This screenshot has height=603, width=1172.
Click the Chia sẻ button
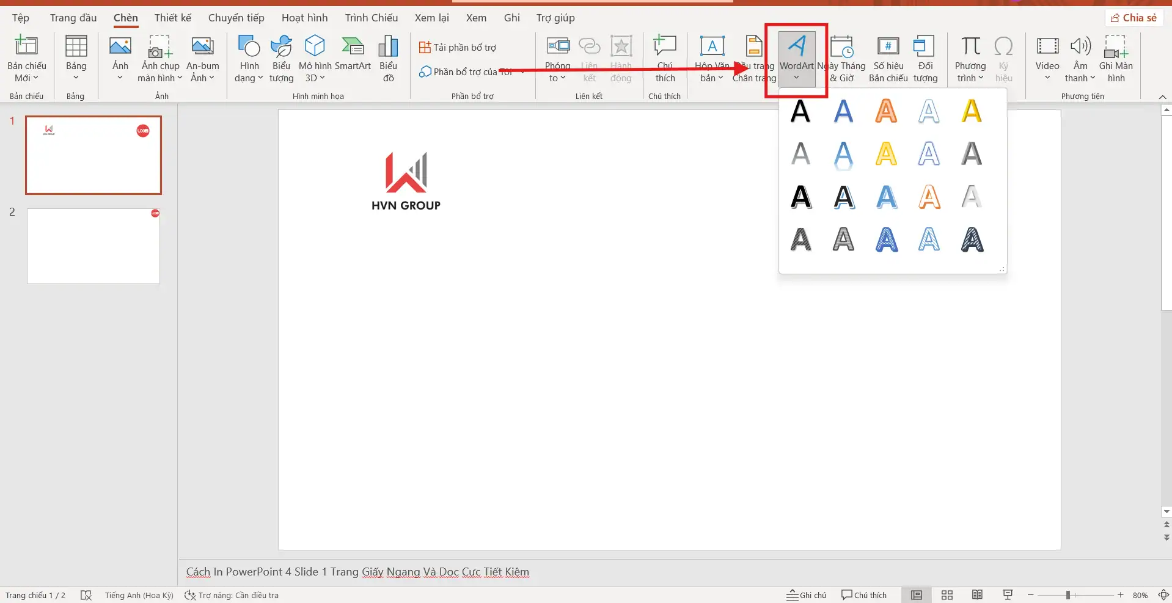point(1134,18)
